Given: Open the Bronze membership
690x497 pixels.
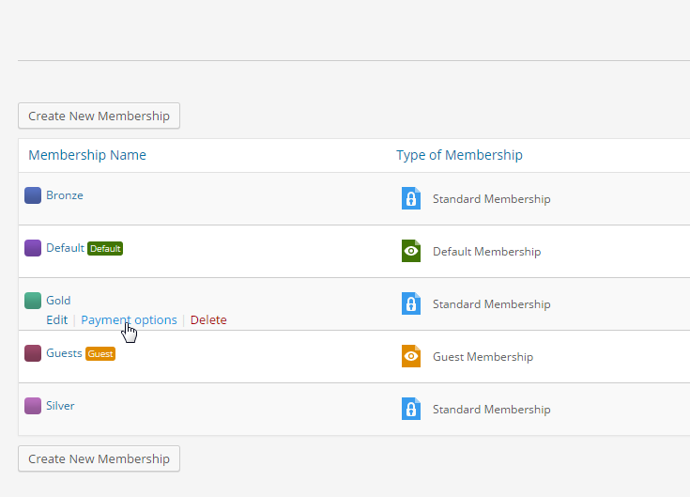Looking at the screenshot, I should tap(65, 195).
